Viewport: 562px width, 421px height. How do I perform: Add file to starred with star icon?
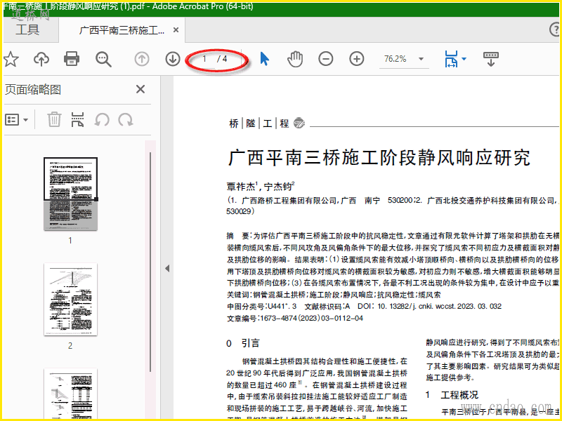coord(11,59)
